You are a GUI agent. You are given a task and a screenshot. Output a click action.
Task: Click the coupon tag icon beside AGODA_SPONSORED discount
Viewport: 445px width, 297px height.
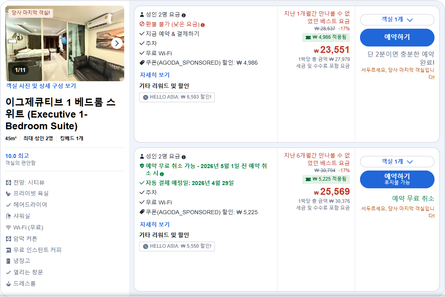point(142,63)
